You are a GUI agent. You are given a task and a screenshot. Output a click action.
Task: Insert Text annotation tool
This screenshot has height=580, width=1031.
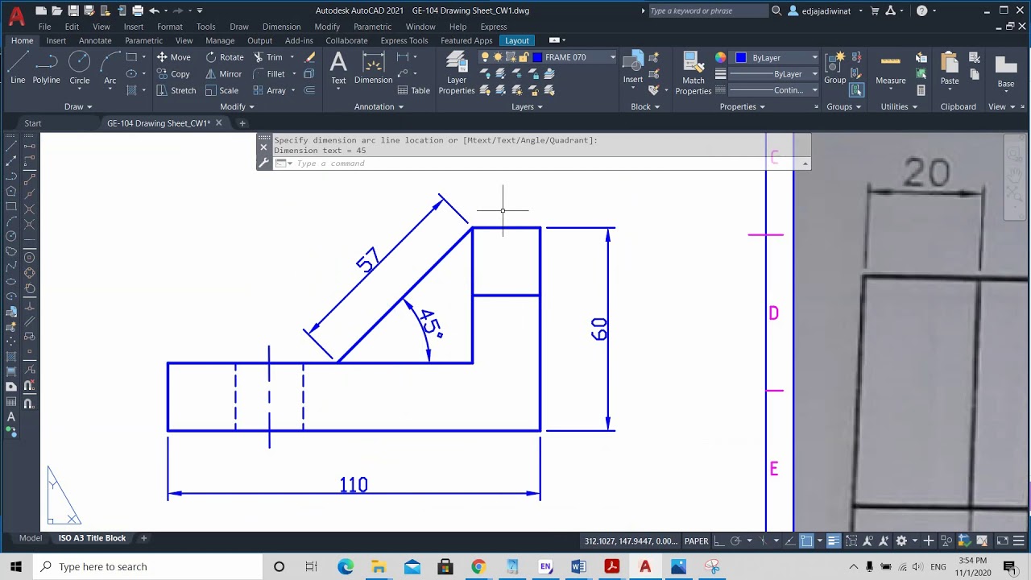point(338,68)
